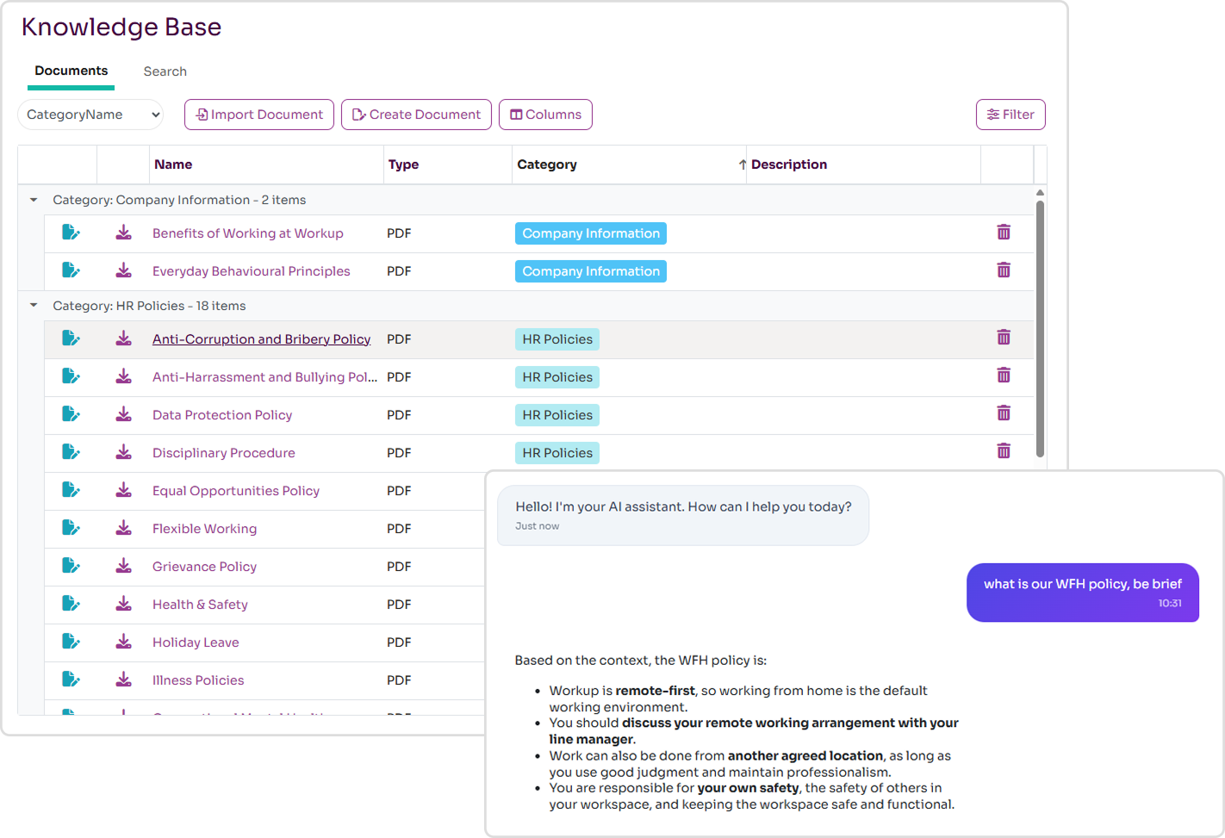Download Anti-Corruption and Bribery Policy
The width and height of the screenshot is (1225, 838).
[x=124, y=338]
